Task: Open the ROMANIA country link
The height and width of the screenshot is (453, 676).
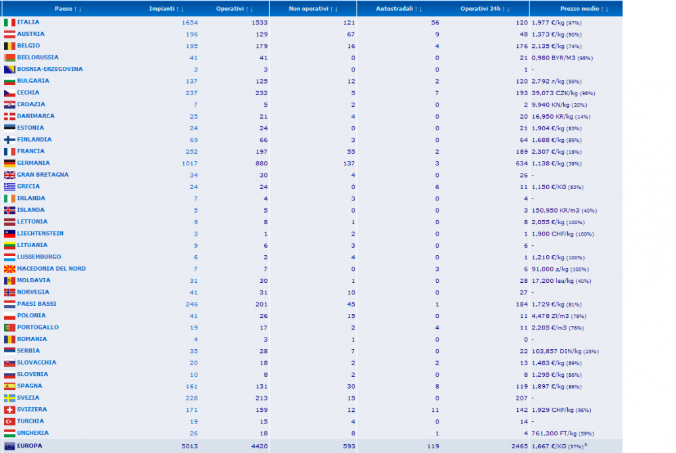Action: click(x=32, y=339)
